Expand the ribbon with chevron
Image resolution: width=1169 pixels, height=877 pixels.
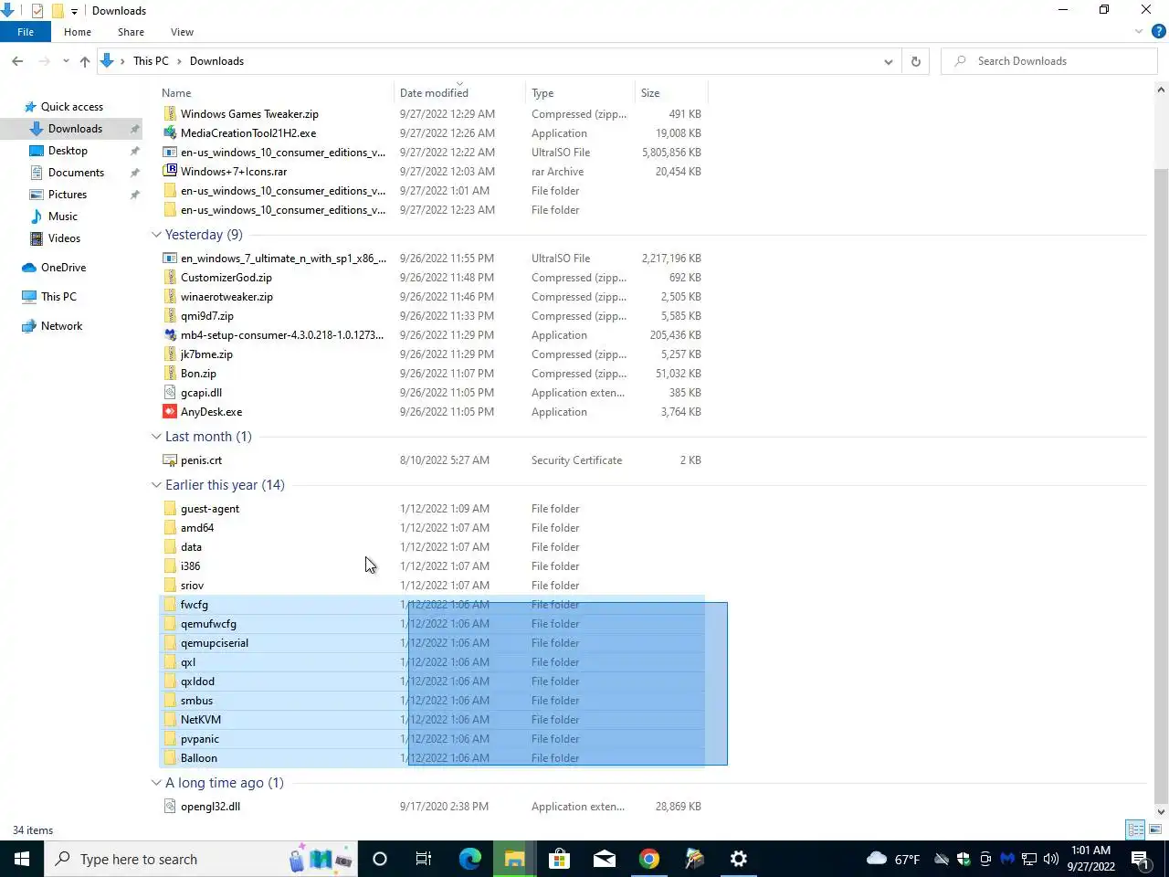[x=1138, y=31]
